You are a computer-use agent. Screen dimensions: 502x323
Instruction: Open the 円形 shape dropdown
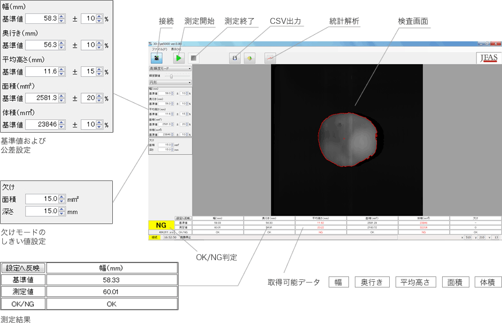pyautogui.click(x=170, y=83)
